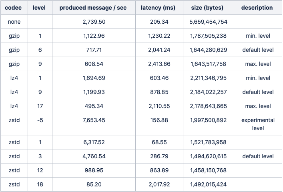Select the level column header
This screenshot has width=283, height=192.
tap(39, 8)
